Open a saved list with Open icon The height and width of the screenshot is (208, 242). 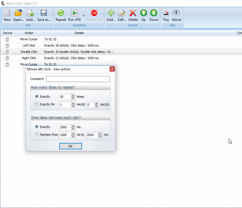[x=18, y=15]
